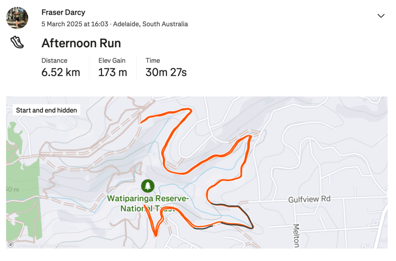The width and height of the screenshot is (396, 261).
Task: Click the Mapbox logo icon
Action: pos(11,244)
